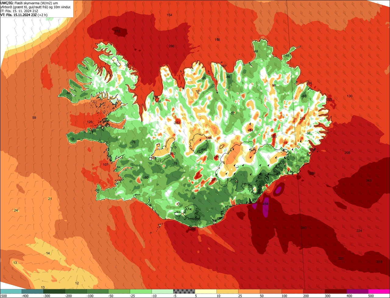Screen dimensions: 390x298
Task: Click the -57 value in north-central Iceland
Action: coord(232,113)
